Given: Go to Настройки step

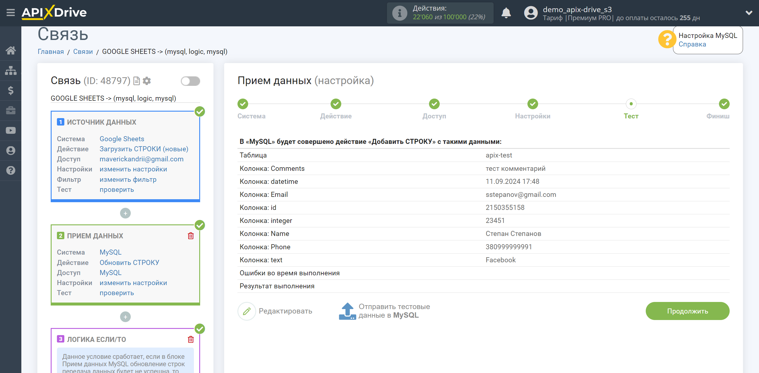Looking at the screenshot, I should click(533, 104).
